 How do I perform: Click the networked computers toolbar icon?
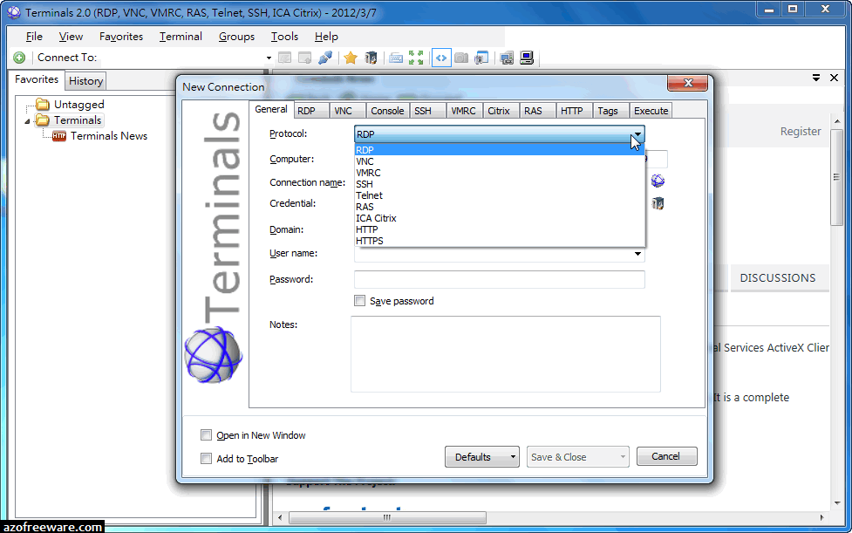coord(507,58)
